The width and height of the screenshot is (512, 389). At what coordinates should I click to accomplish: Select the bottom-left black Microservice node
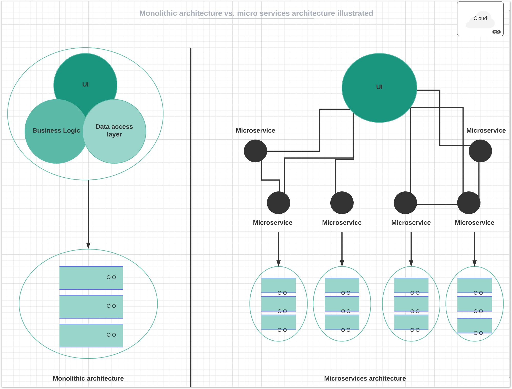(278, 203)
